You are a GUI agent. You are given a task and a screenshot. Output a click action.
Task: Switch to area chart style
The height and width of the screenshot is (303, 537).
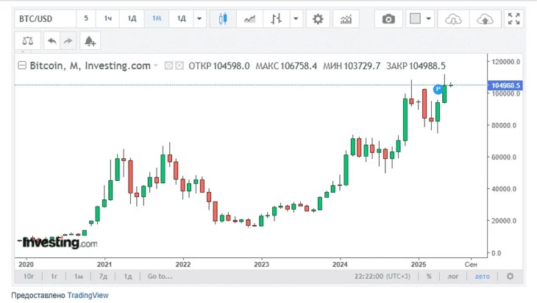click(250, 18)
